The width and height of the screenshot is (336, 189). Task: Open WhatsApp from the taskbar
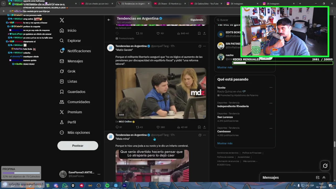[64, 186]
